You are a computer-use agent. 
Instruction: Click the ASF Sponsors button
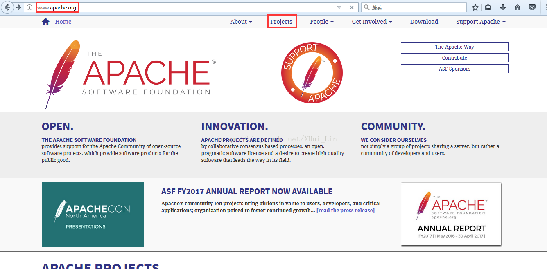click(454, 69)
